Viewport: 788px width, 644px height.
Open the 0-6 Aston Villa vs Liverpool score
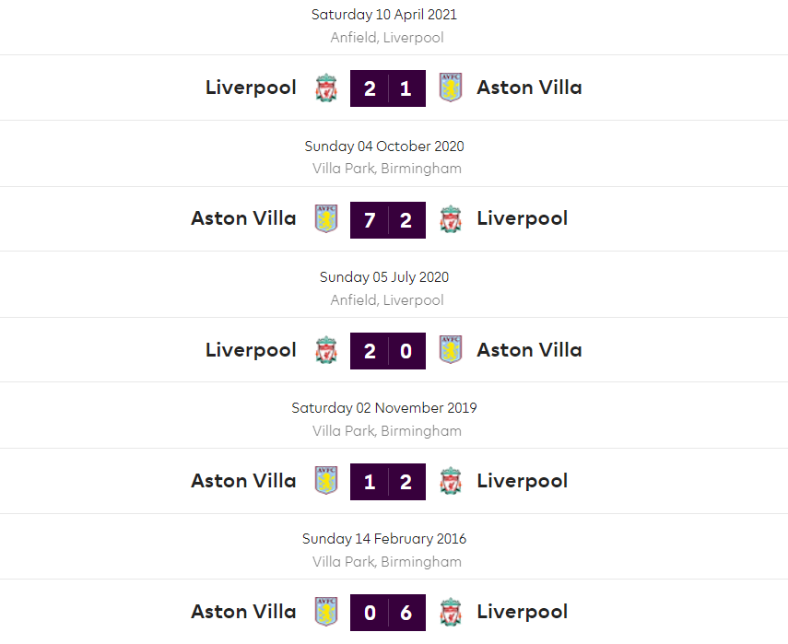[388, 612]
